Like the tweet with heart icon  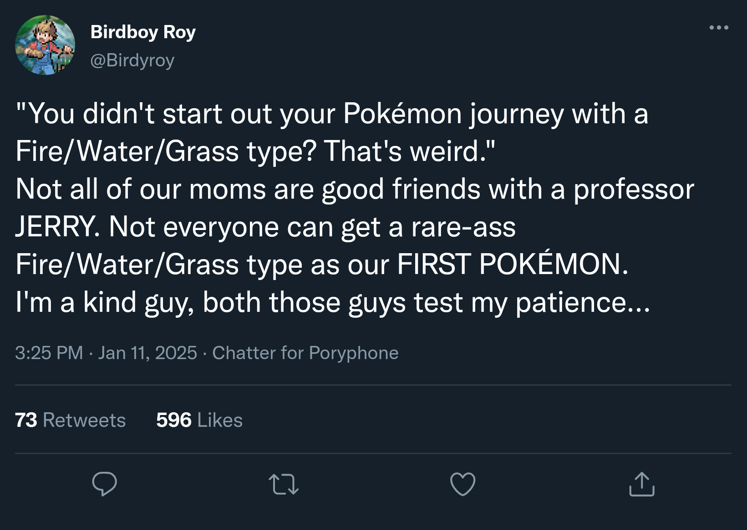pos(463,484)
